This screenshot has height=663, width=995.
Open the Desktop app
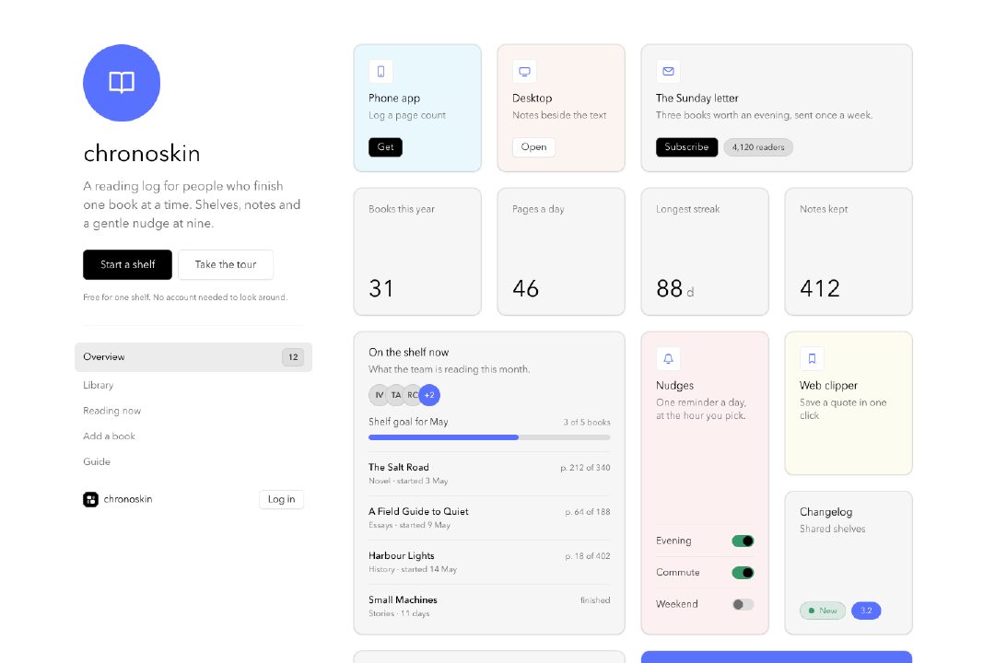tap(533, 147)
